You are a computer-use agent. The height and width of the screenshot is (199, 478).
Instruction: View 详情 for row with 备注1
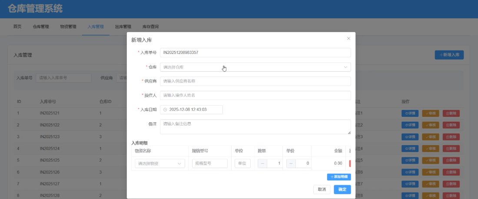click(x=410, y=113)
